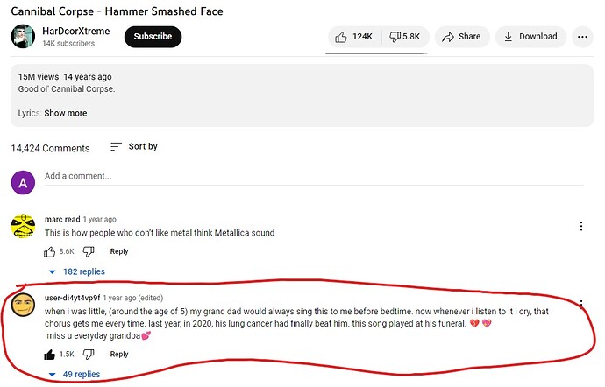Dislike the video showing 5.8K

[405, 37]
